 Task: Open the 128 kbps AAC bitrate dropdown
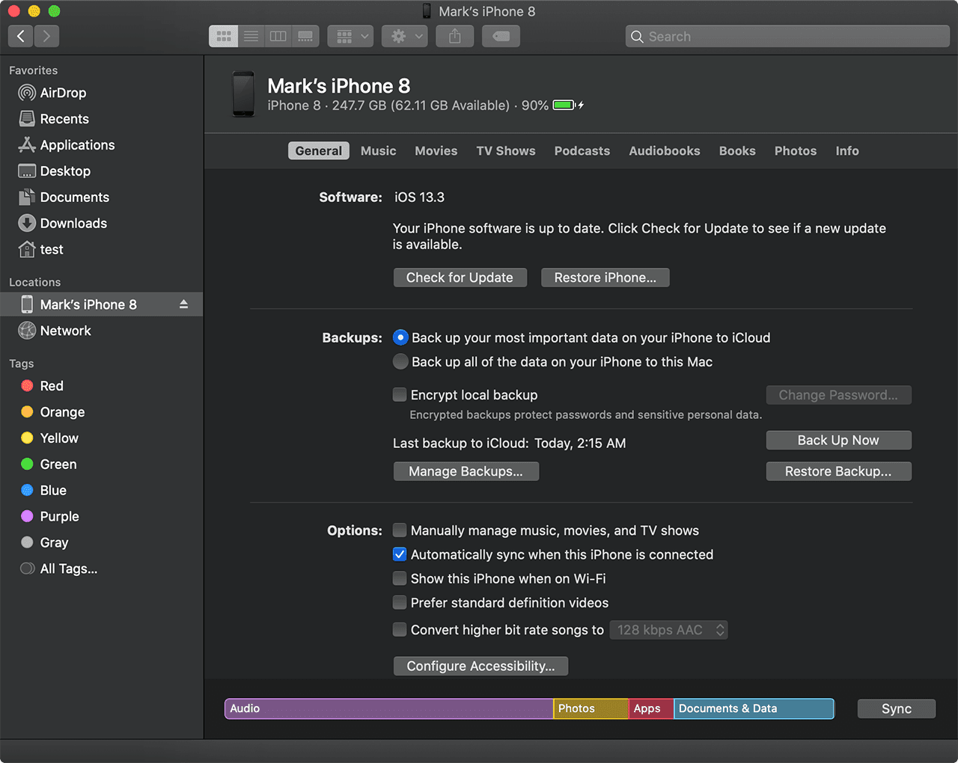pos(668,630)
